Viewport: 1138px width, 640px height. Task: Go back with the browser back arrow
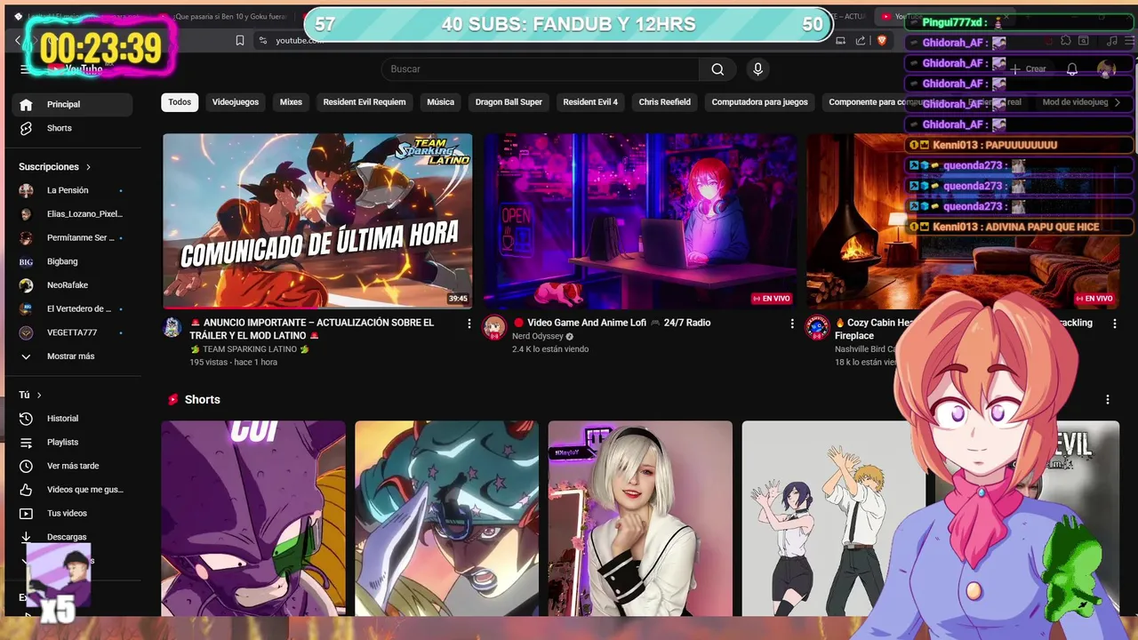click(17, 40)
